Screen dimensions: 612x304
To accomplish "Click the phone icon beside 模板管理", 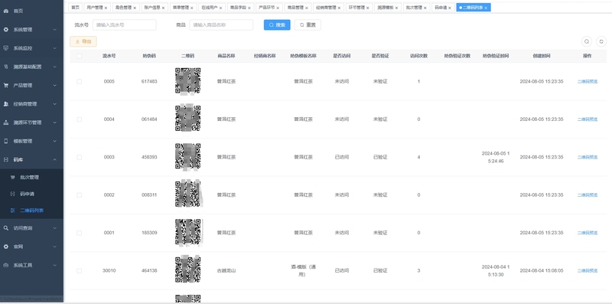I will pyautogui.click(x=6, y=141).
